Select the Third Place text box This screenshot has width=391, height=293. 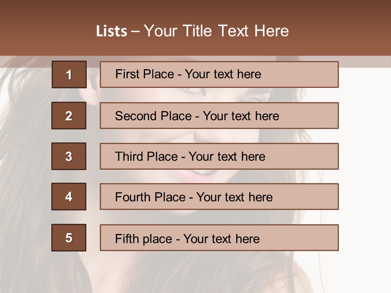pyautogui.click(x=219, y=156)
